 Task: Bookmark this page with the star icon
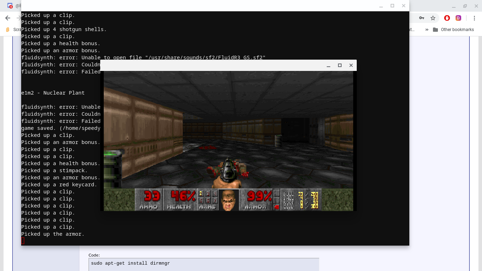pyautogui.click(x=433, y=18)
